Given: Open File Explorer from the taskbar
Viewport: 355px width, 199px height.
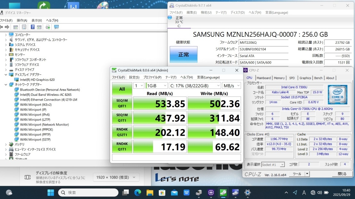Looking at the screenshot, I should click(150, 192).
